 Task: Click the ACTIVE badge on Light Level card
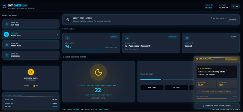[x=114, y=37]
